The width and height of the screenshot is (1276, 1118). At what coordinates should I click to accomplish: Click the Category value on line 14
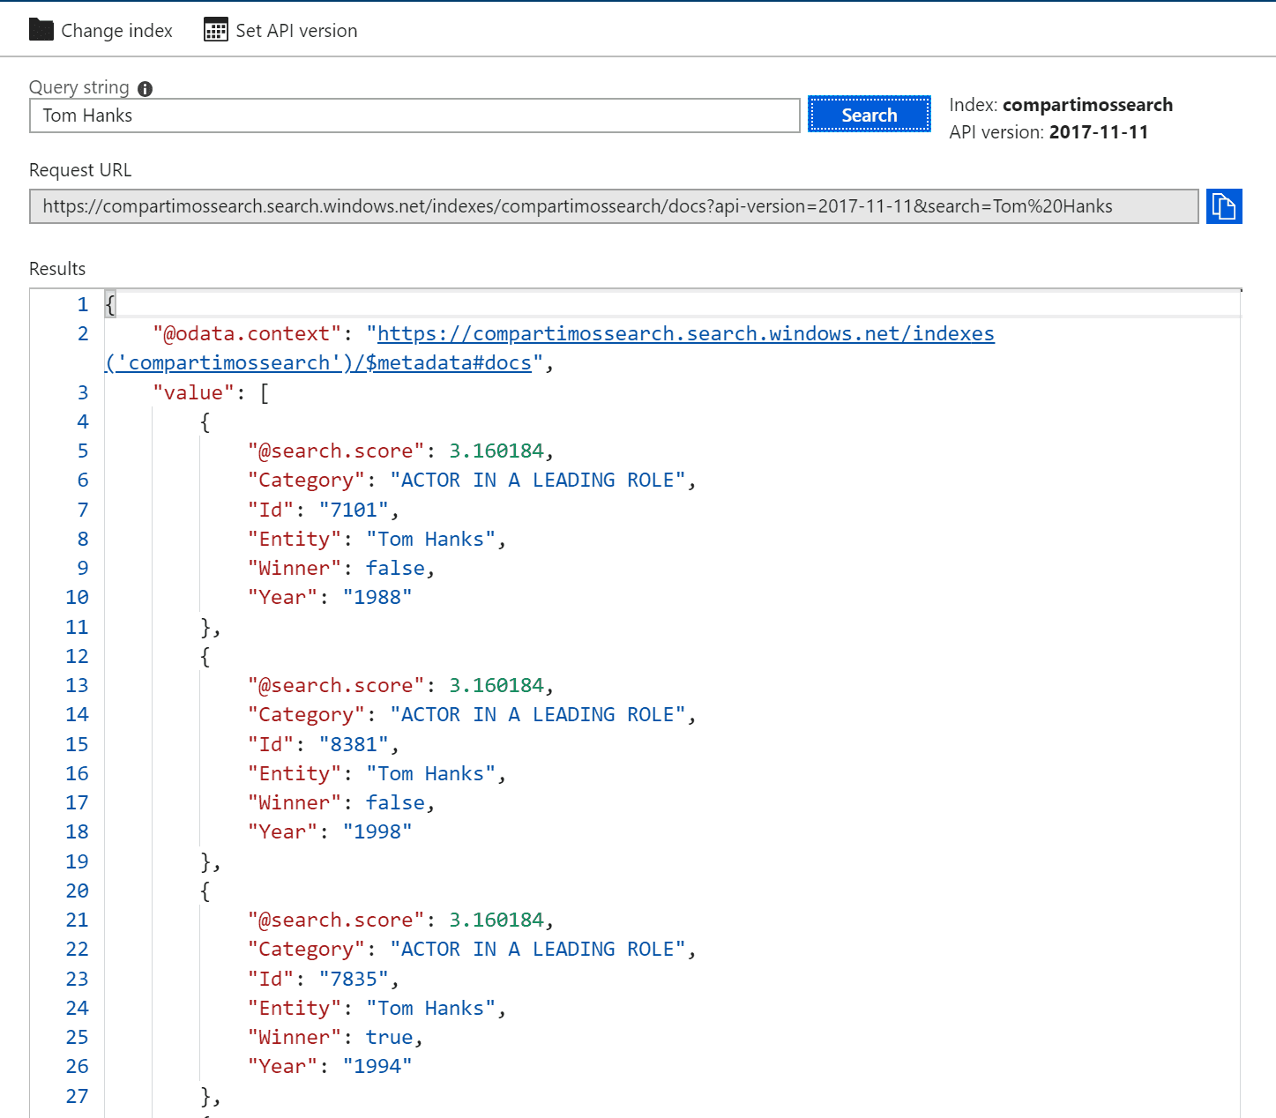538,715
